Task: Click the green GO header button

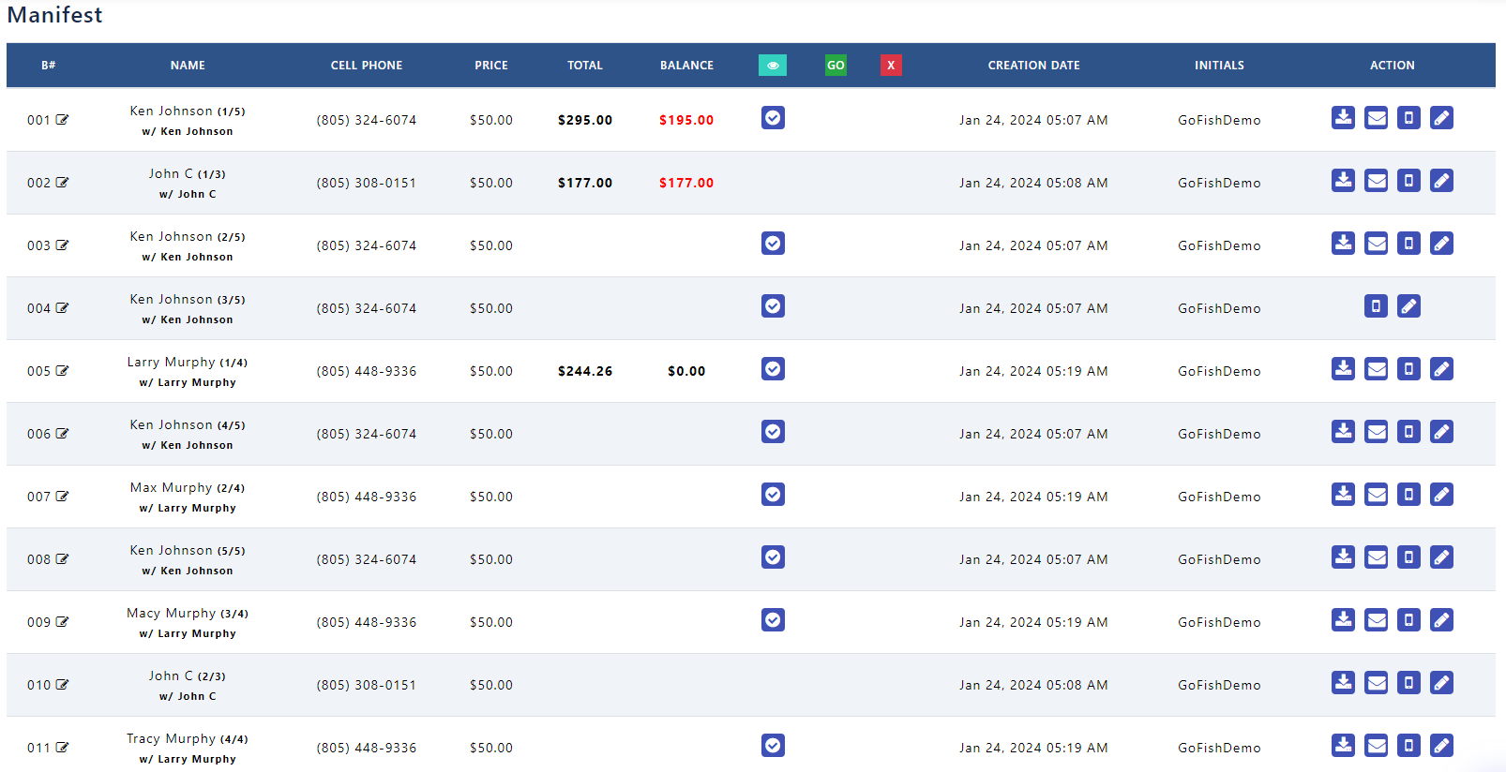Action: point(836,66)
